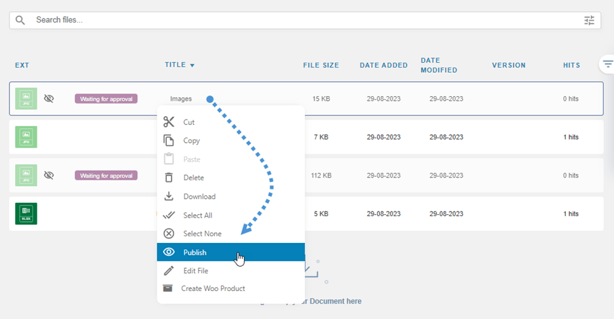Click Waiting for approval badge on Images row
The image size is (614, 319).
(106, 99)
